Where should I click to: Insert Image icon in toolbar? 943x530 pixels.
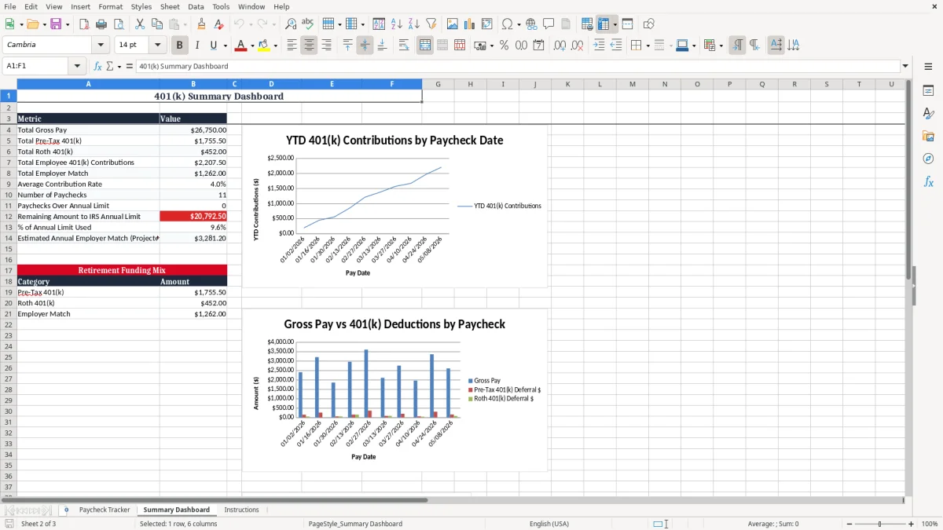point(453,24)
